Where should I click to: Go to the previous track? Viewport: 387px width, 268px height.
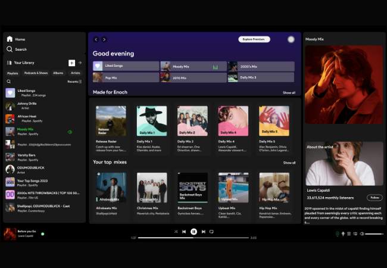pos(184,231)
